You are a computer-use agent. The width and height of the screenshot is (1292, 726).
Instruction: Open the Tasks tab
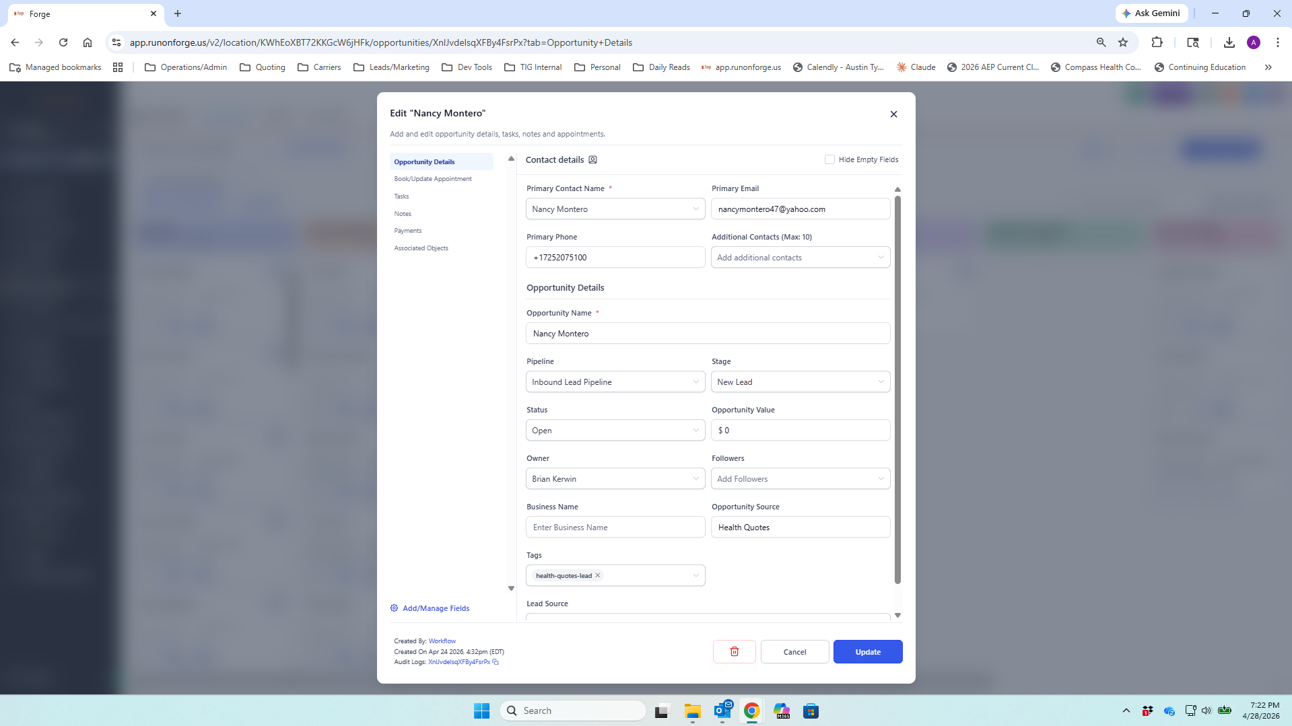[401, 196]
